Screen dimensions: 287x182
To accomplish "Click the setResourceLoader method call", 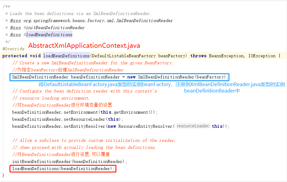I will 84,119.
